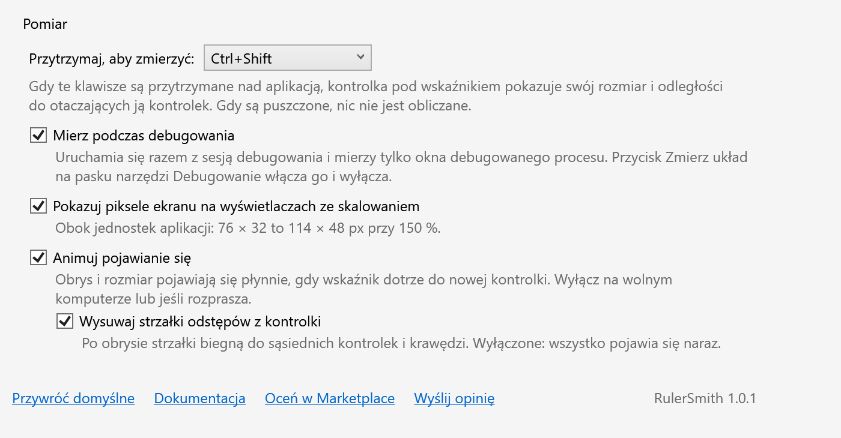The height and width of the screenshot is (438, 841).
Task: Follow the Oceń w Marketplace link
Action: pyautogui.click(x=330, y=398)
